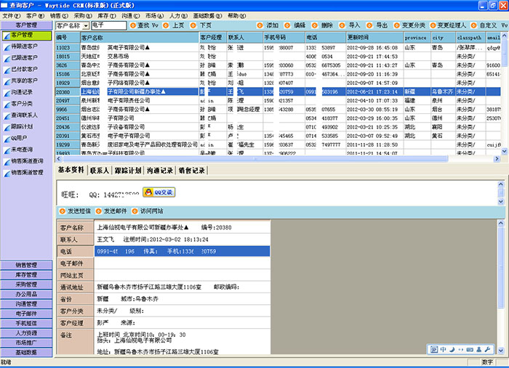Viewport: 509px width, 368px height.
Task: Click 发送邮件 (Send Email) icon
Action: (98, 210)
